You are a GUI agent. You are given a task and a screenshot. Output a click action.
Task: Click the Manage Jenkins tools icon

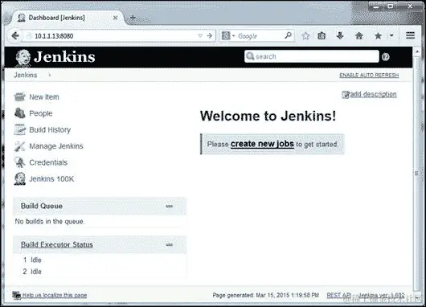click(19, 146)
